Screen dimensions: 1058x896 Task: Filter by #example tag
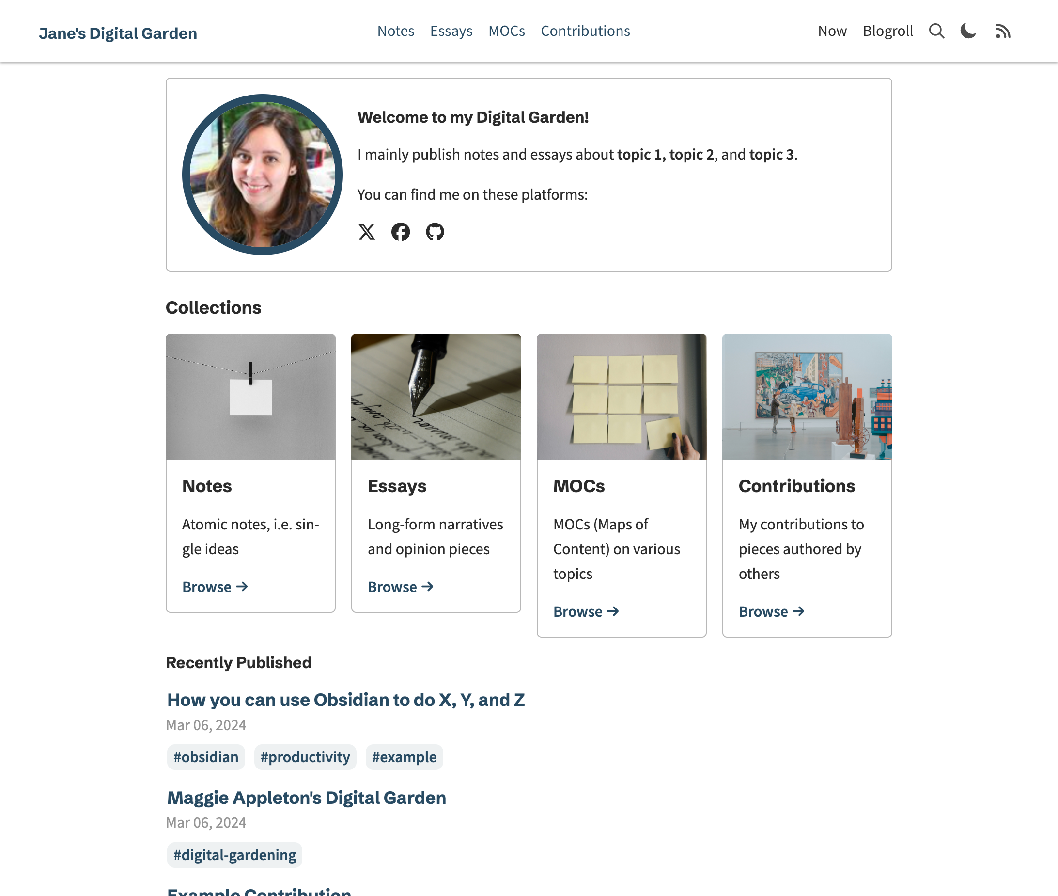404,757
